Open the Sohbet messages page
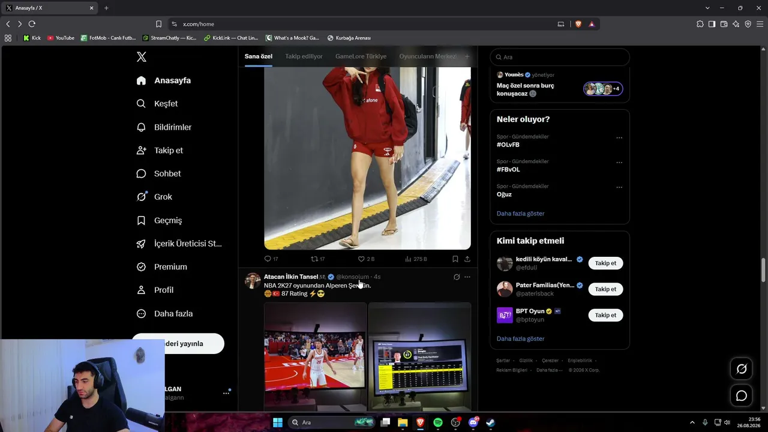 click(x=159, y=173)
